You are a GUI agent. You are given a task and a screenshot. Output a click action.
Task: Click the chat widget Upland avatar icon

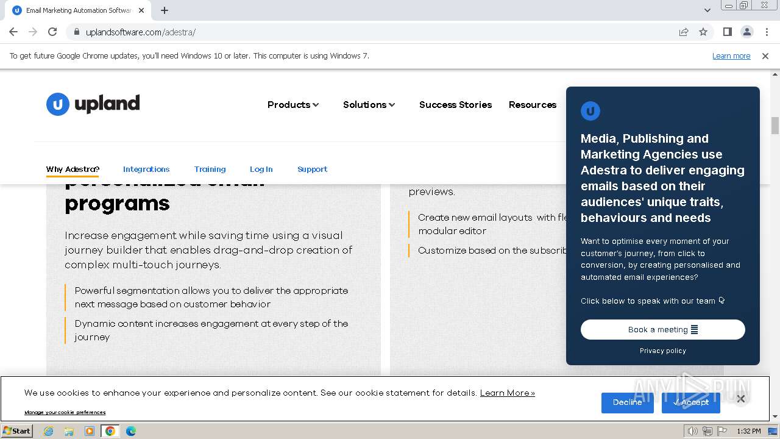[x=590, y=111]
